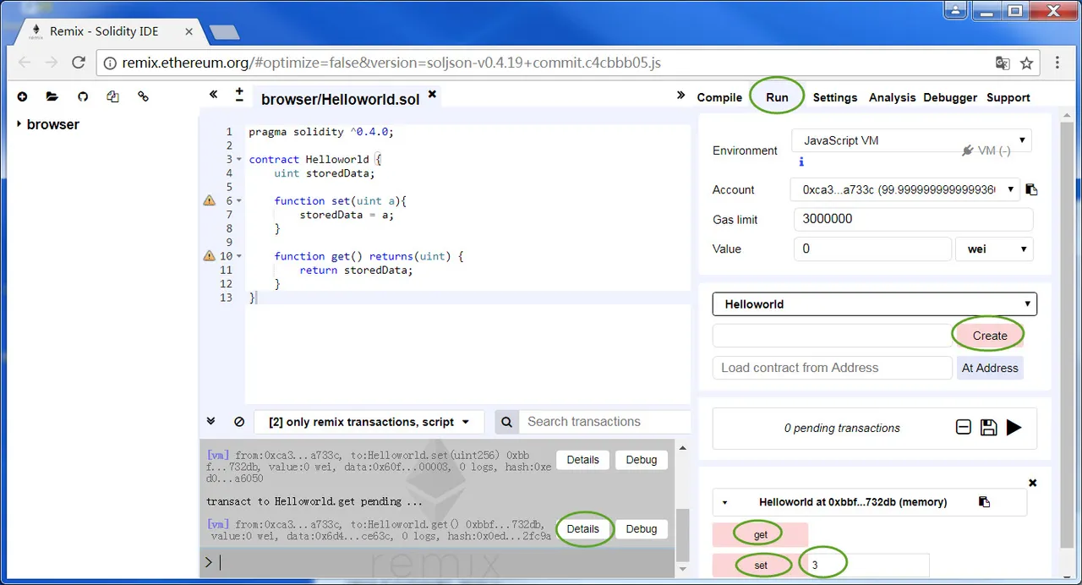Click the Create button
Viewport: 1082px width, 585px height.
[989, 336]
